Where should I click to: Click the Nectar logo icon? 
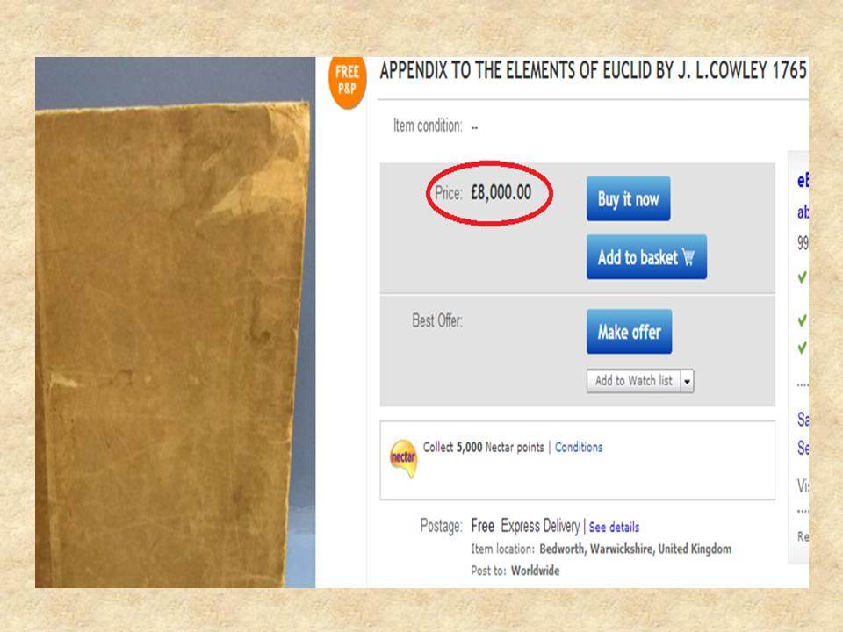pyautogui.click(x=403, y=458)
